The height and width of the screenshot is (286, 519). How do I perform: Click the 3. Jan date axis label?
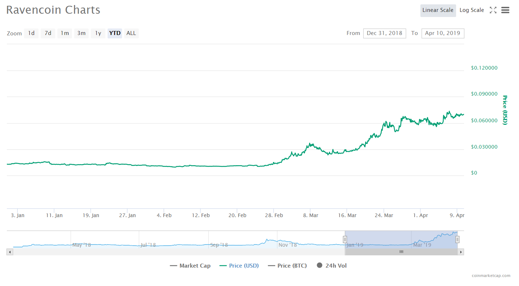click(x=18, y=215)
